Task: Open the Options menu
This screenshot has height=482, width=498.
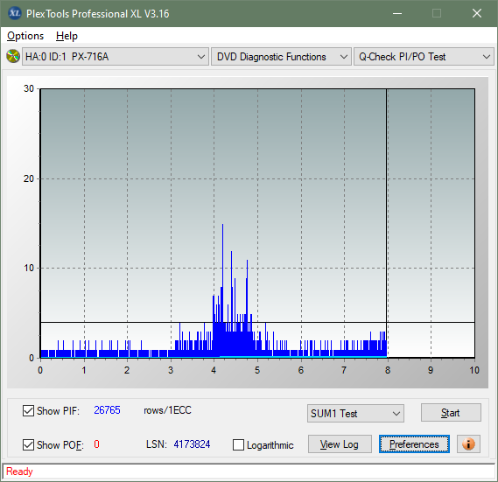Action: pos(25,36)
